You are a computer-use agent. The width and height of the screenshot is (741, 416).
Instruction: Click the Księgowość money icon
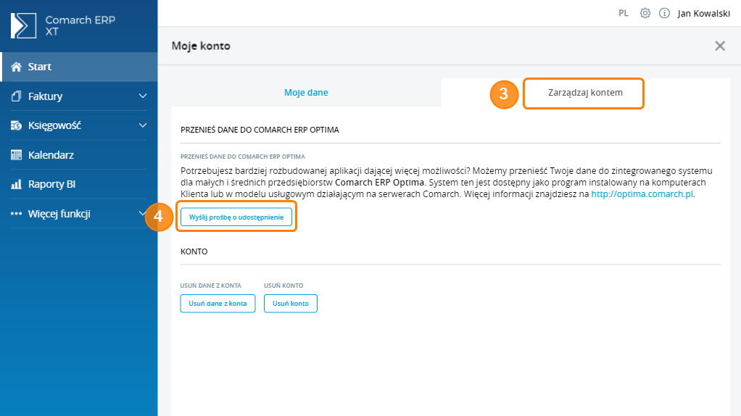click(16, 125)
